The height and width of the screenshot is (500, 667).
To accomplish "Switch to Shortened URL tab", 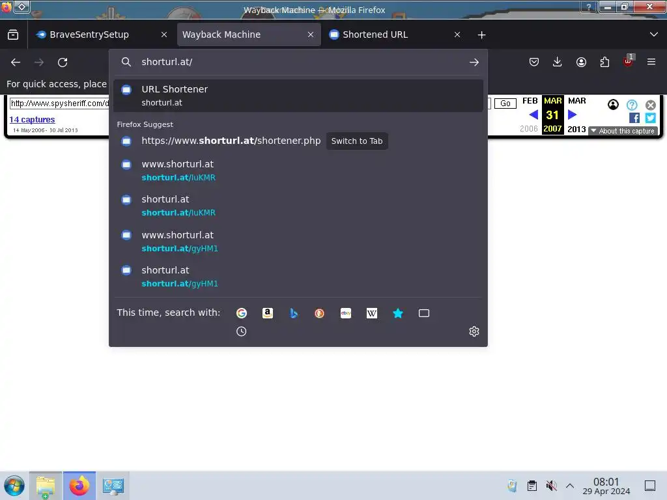I will [x=375, y=35].
